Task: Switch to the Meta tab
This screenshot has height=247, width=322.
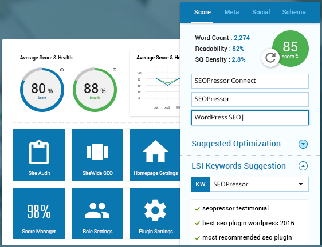Action: point(231,12)
